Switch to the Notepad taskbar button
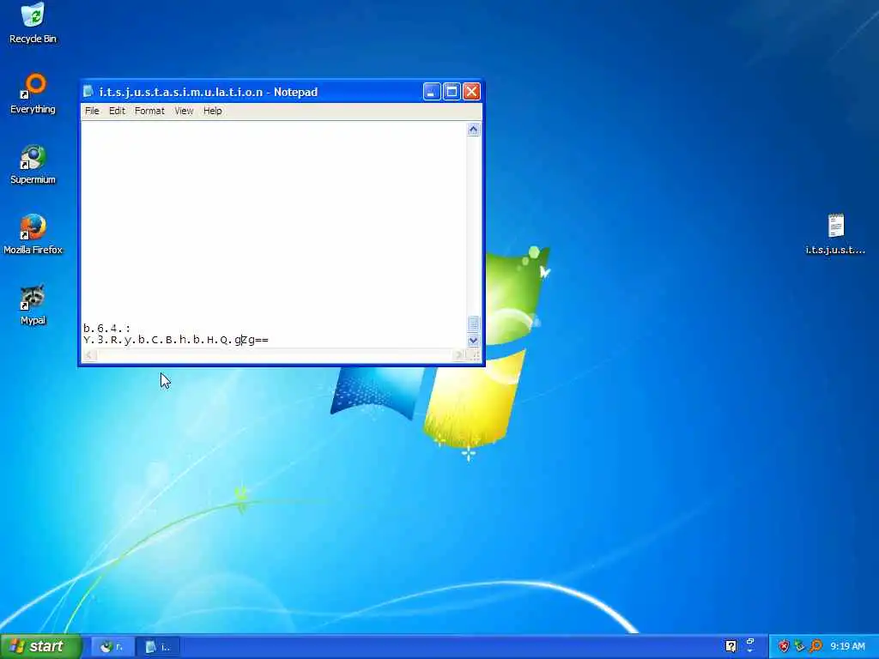The width and height of the screenshot is (879, 659). 158,647
